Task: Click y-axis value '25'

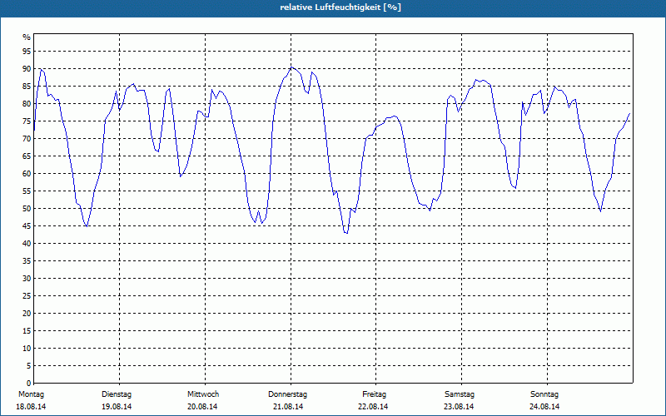Action: tap(27, 296)
